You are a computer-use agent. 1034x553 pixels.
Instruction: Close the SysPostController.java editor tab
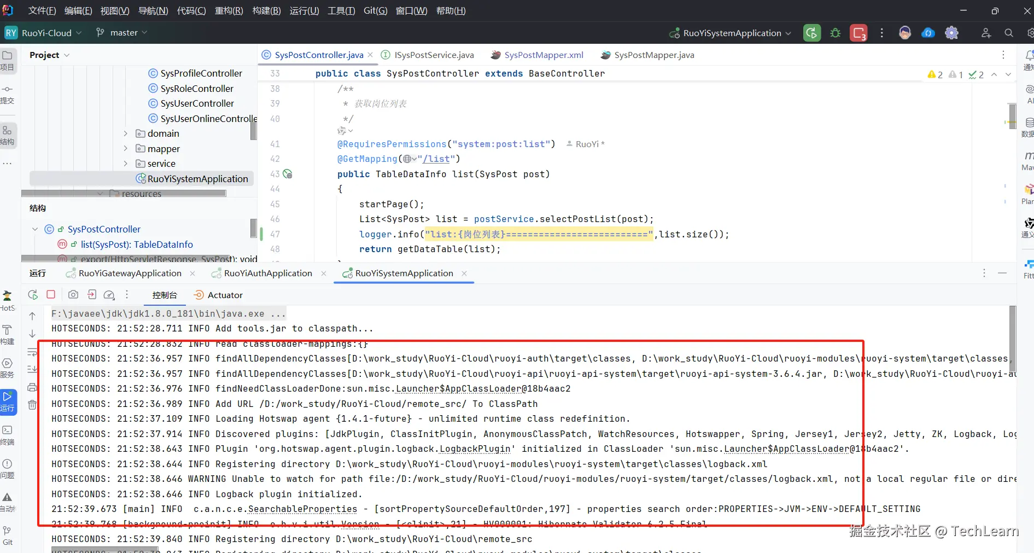click(x=370, y=55)
